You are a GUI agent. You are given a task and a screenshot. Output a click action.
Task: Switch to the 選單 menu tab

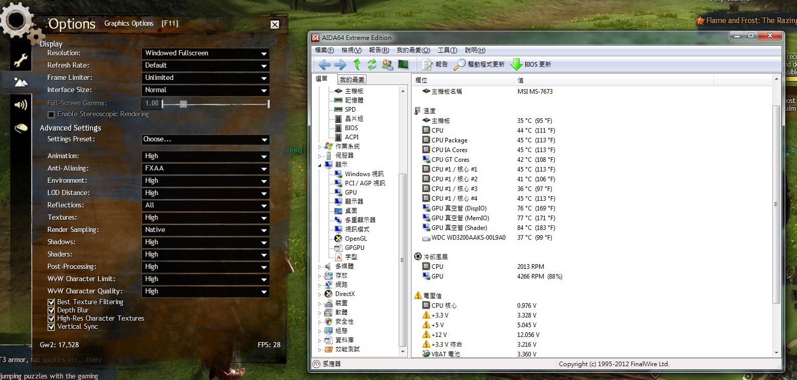click(x=322, y=79)
